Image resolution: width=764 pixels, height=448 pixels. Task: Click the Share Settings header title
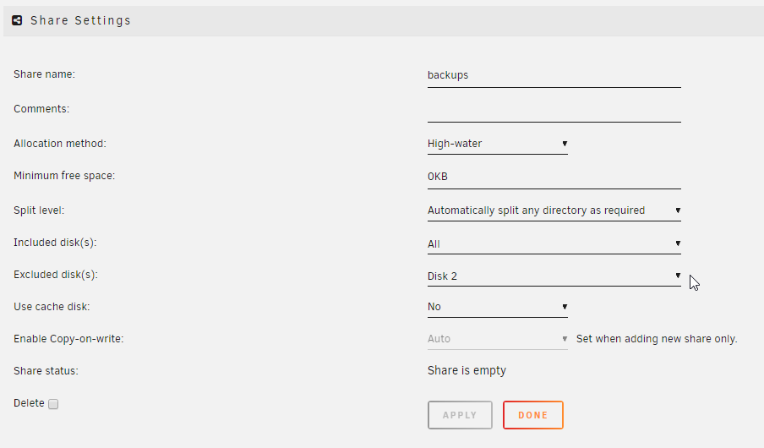pos(80,20)
